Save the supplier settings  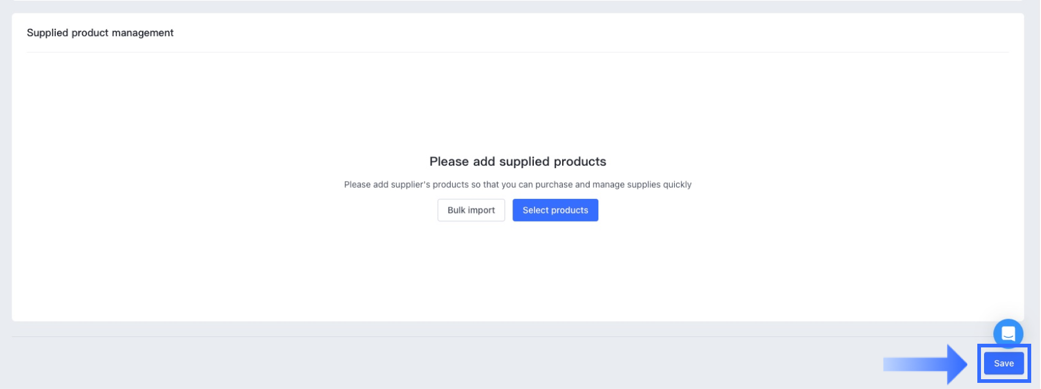(1004, 363)
